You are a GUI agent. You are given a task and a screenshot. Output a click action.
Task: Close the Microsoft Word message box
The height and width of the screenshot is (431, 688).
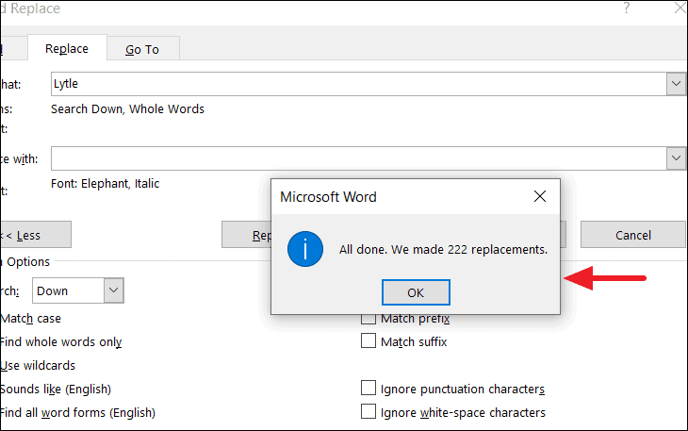tap(540, 197)
